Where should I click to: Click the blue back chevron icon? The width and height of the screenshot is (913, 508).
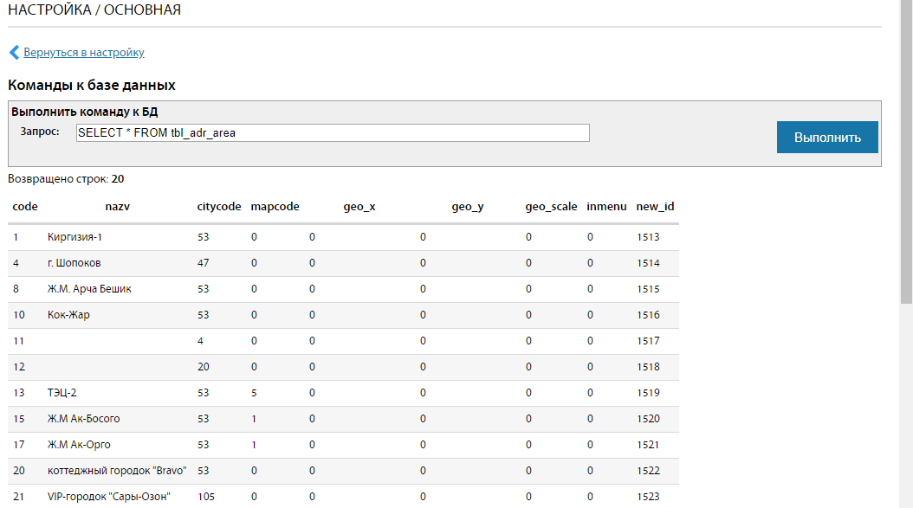coord(15,53)
